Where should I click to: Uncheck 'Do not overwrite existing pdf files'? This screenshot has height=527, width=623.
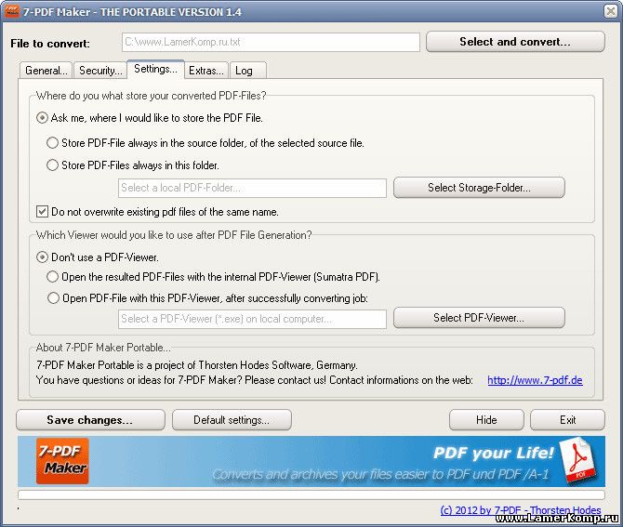42,212
